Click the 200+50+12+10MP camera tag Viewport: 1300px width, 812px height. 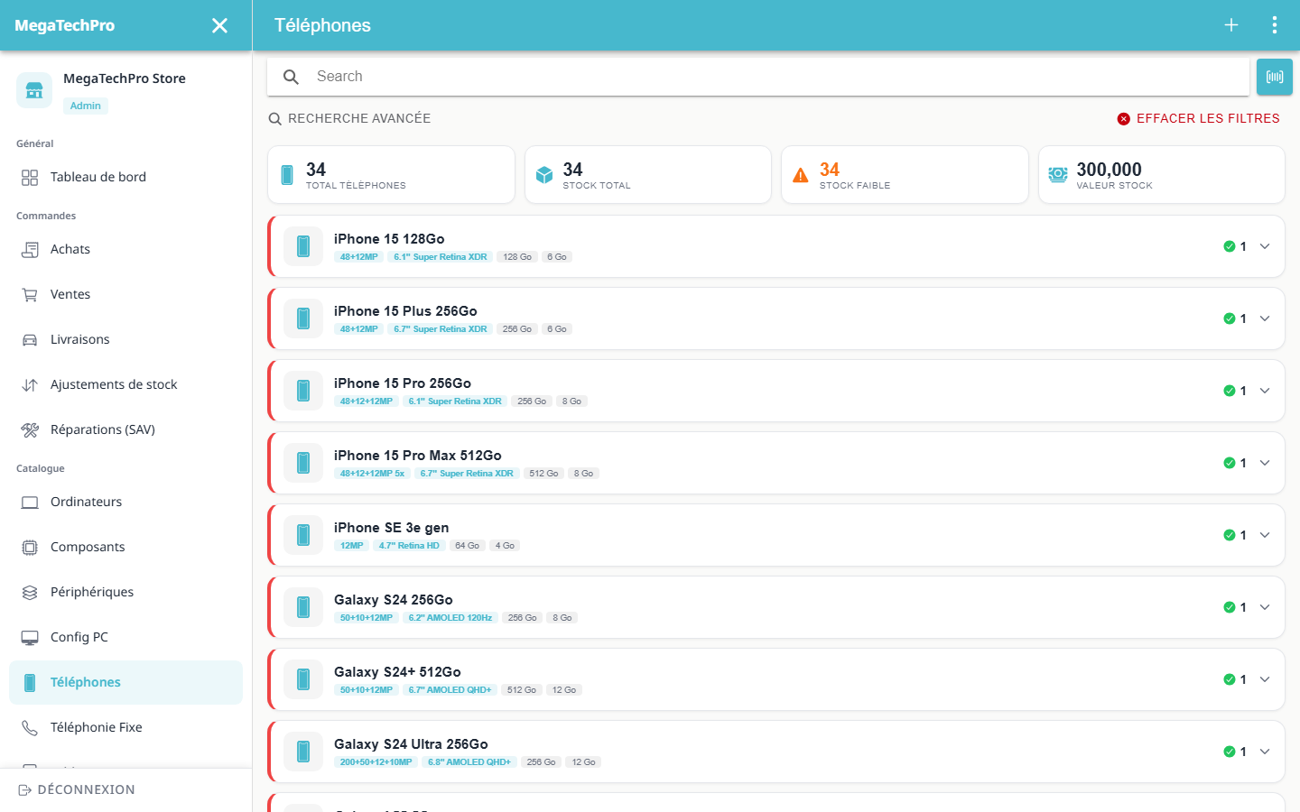click(376, 762)
